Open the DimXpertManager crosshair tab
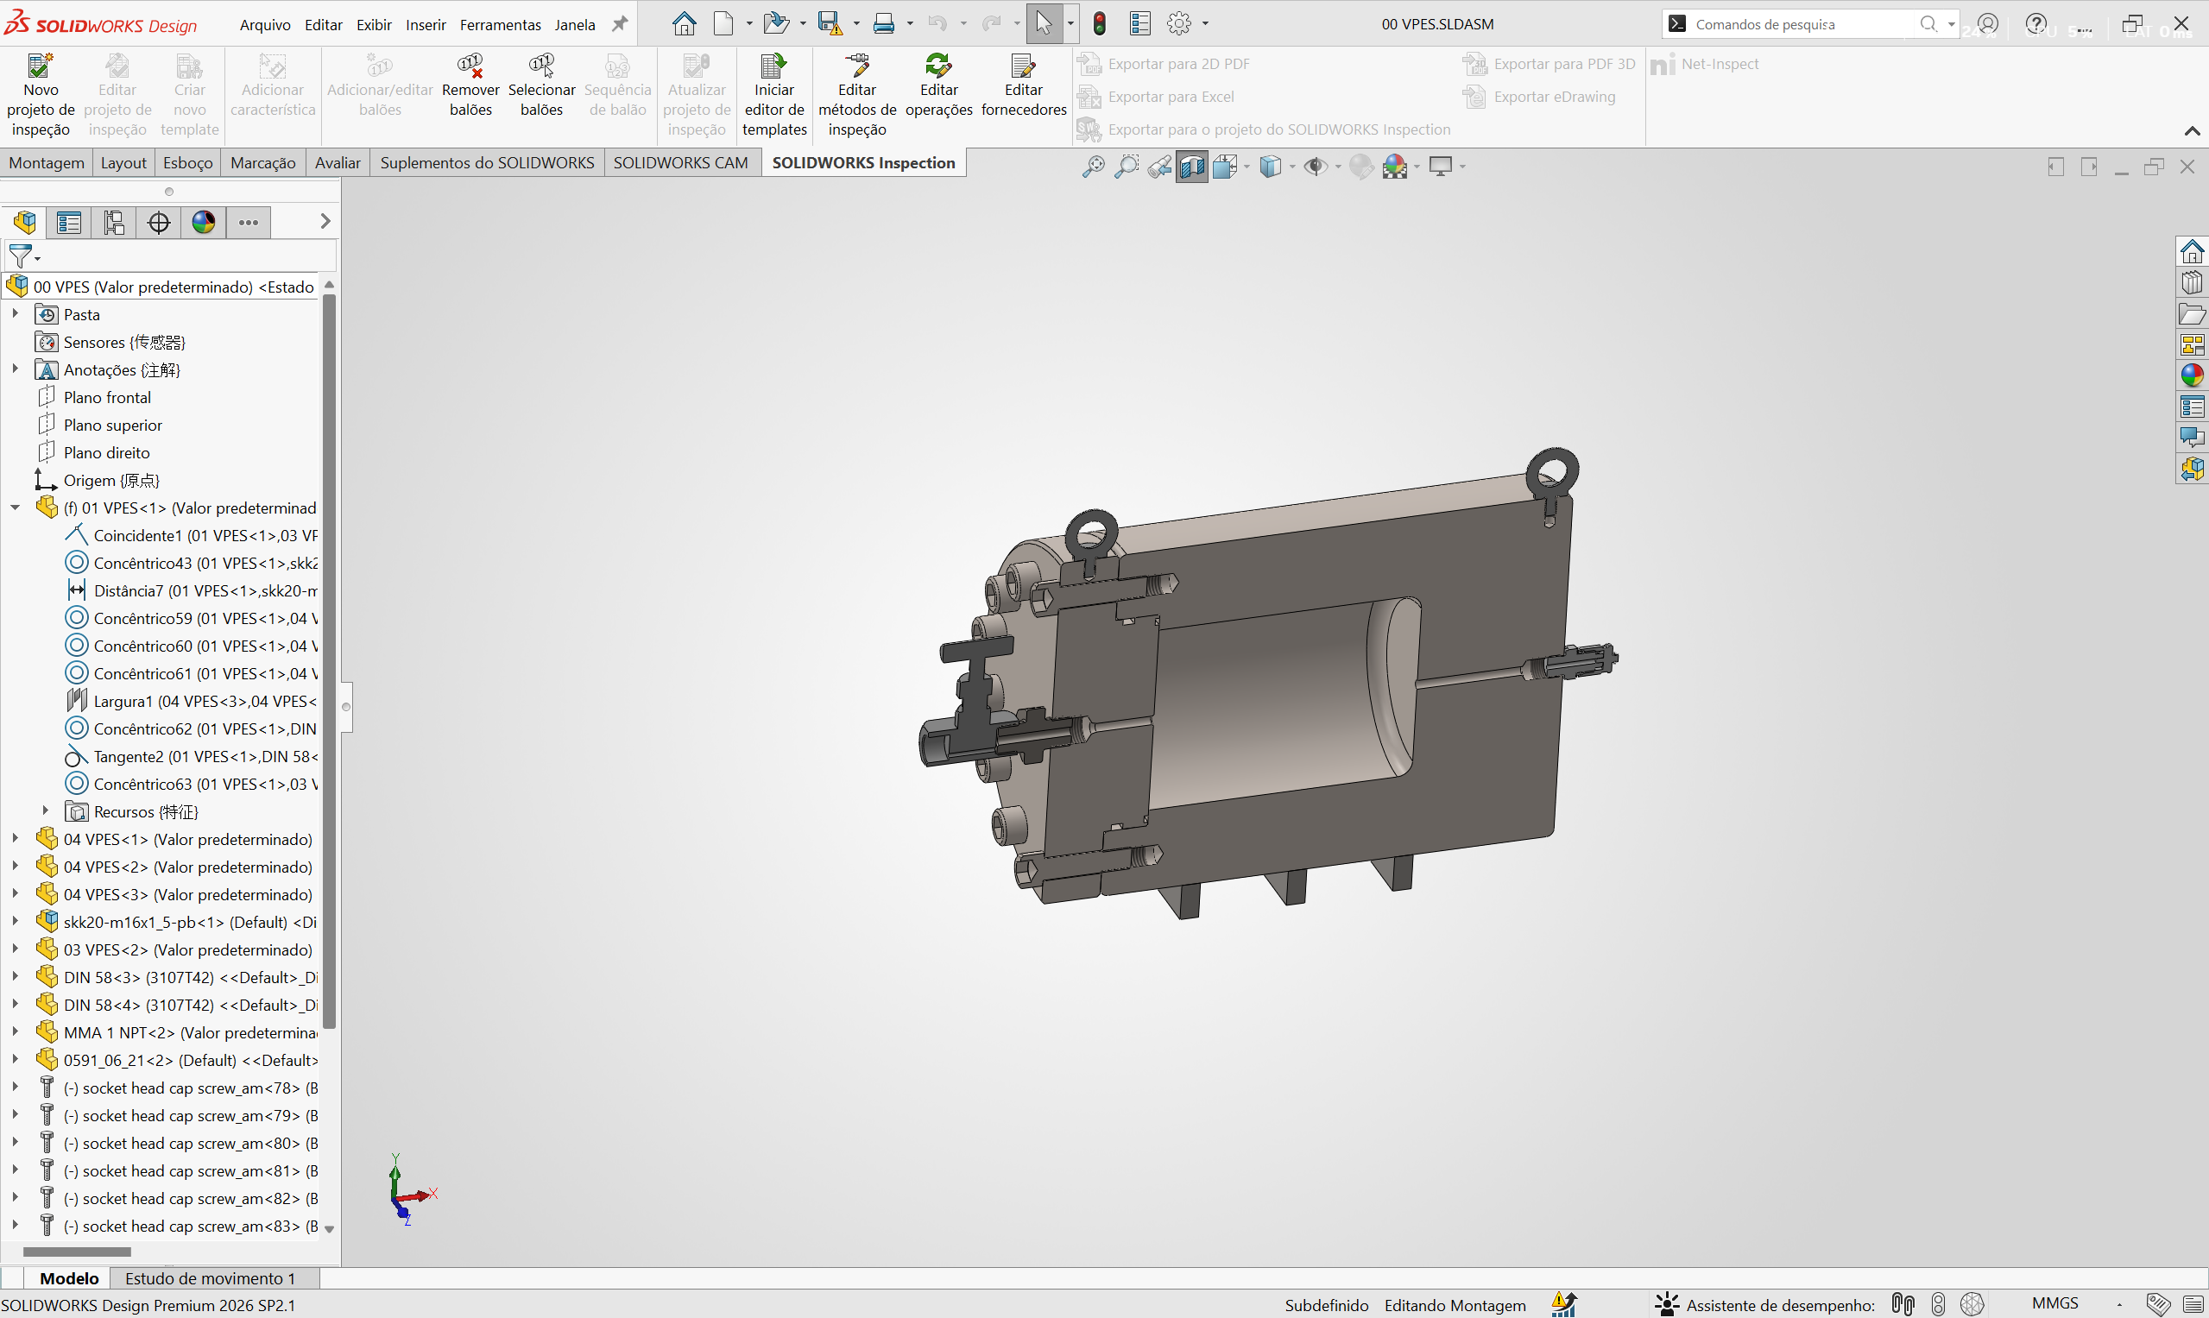The width and height of the screenshot is (2209, 1318). [159, 222]
